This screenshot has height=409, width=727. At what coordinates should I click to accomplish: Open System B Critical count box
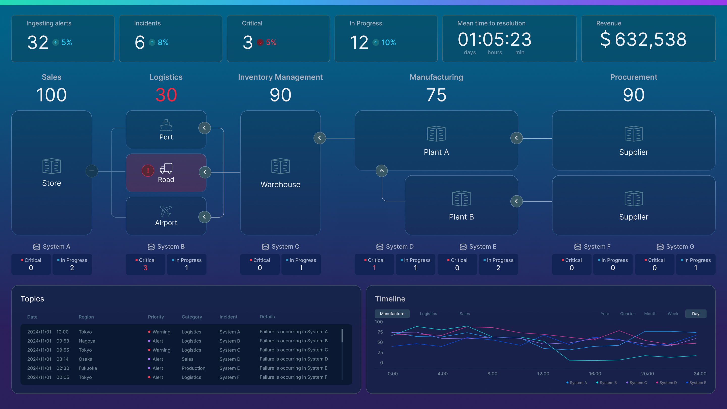tap(145, 264)
